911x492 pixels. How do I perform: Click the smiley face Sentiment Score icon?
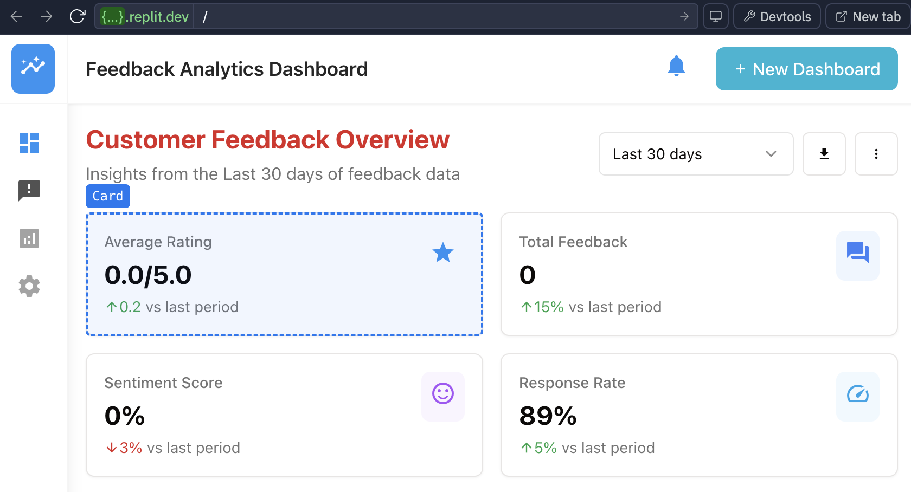tap(442, 394)
